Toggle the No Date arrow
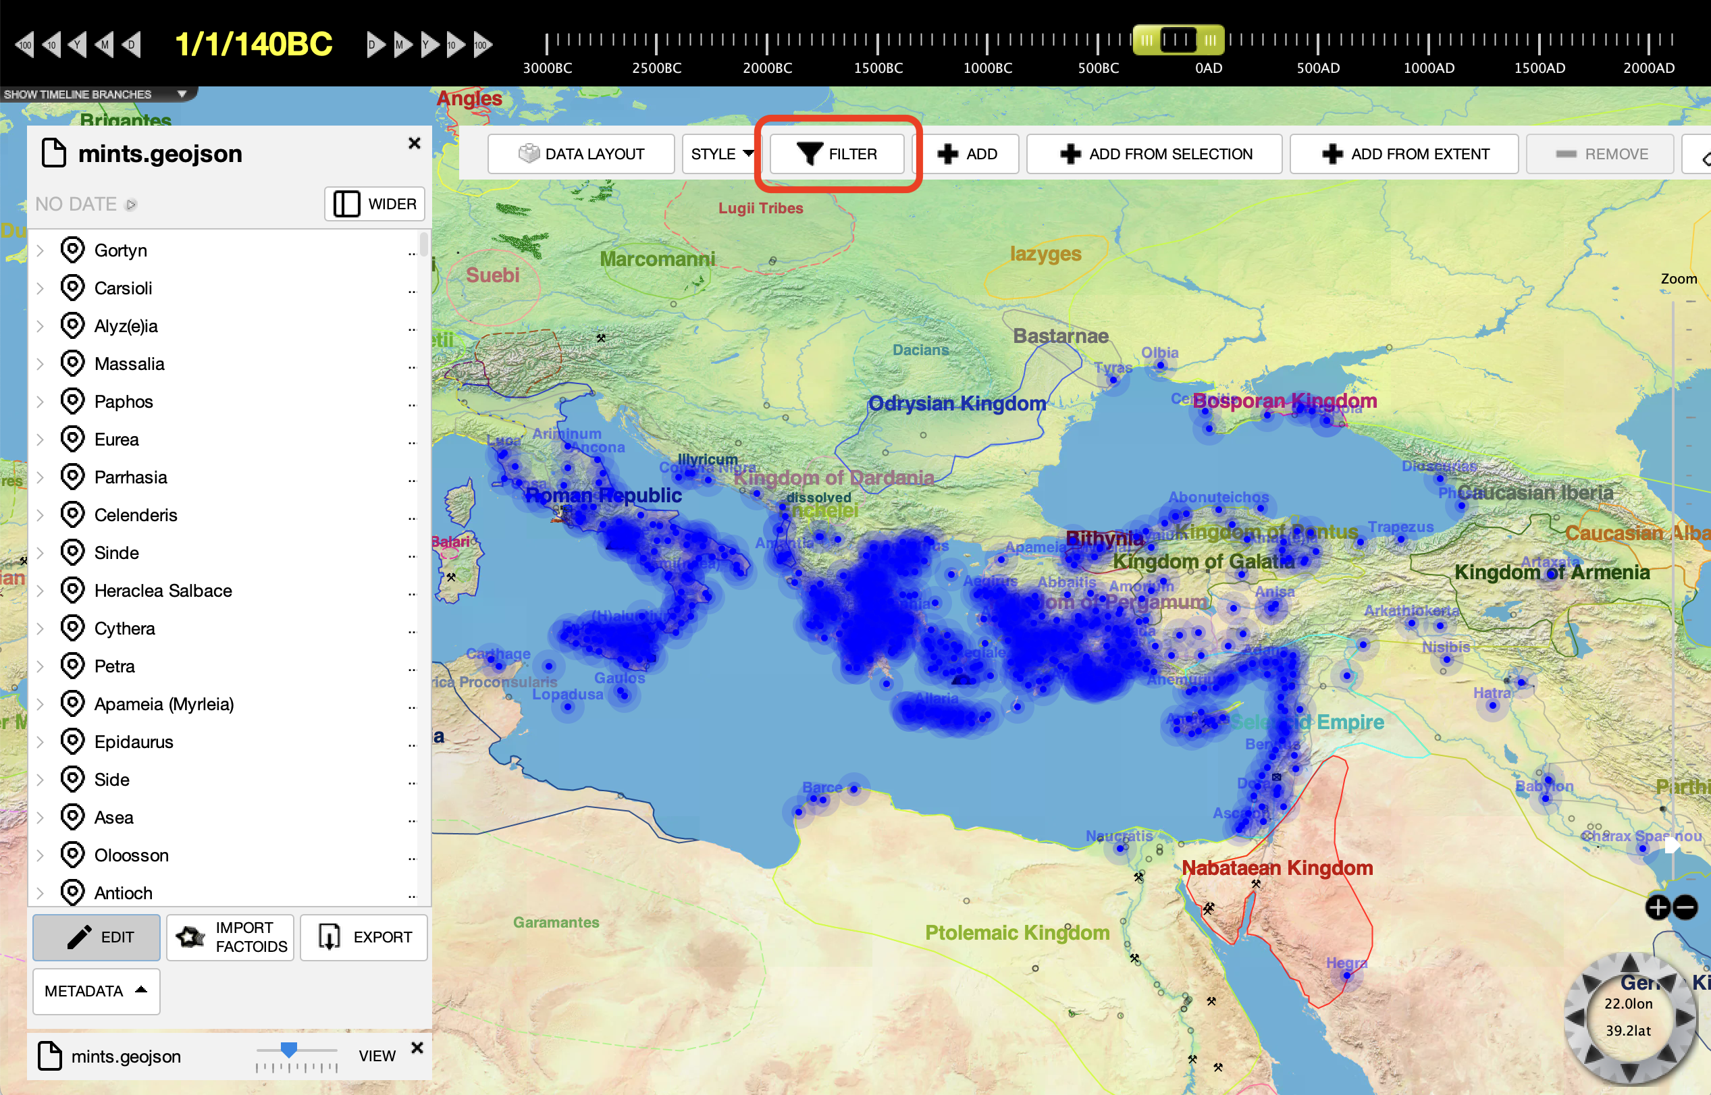The width and height of the screenshot is (1711, 1095). pyautogui.click(x=131, y=205)
